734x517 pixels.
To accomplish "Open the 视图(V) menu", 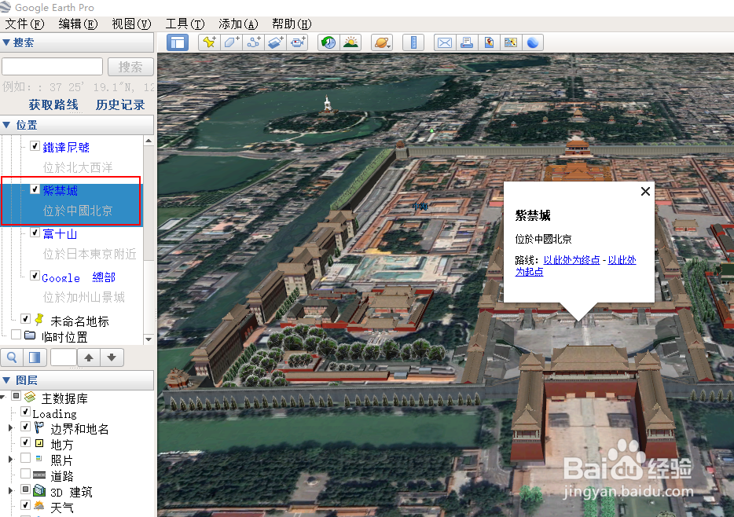I will 131,24.
